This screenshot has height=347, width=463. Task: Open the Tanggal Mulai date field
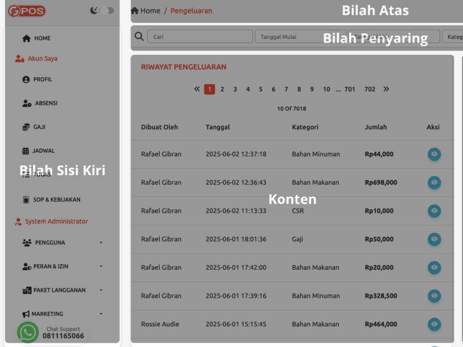tap(300, 37)
